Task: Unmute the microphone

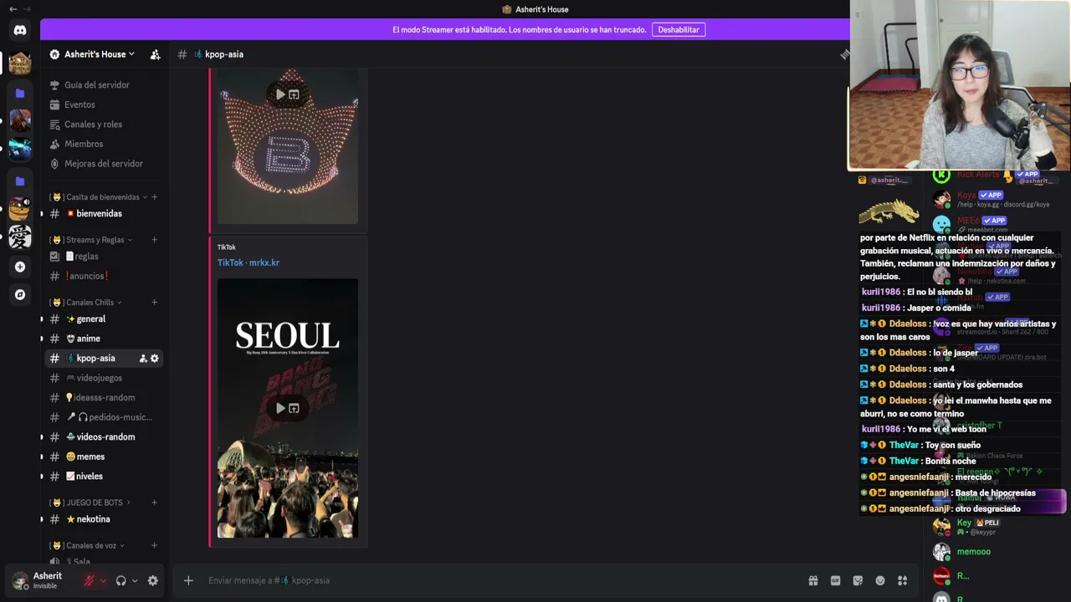Action: [x=89, y=580]
